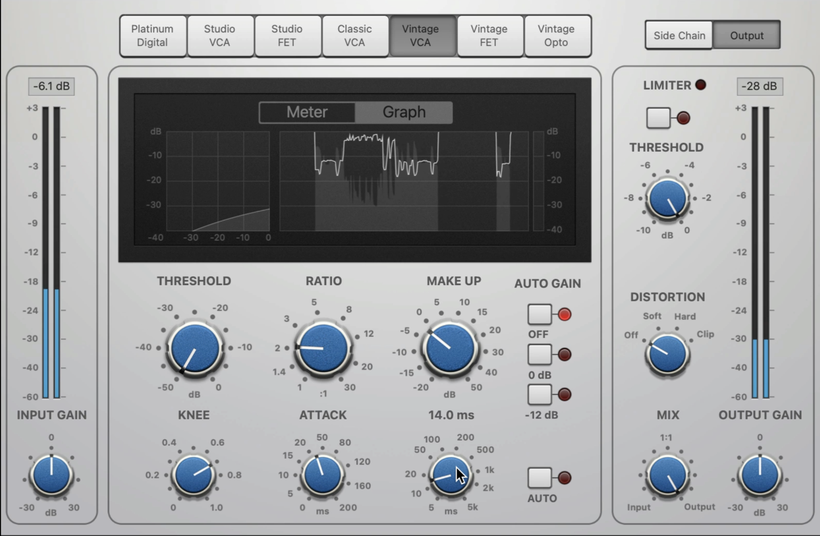Click the Mix knob Input label
Viewport: 820px width, 536px height.
click(639, 507)
